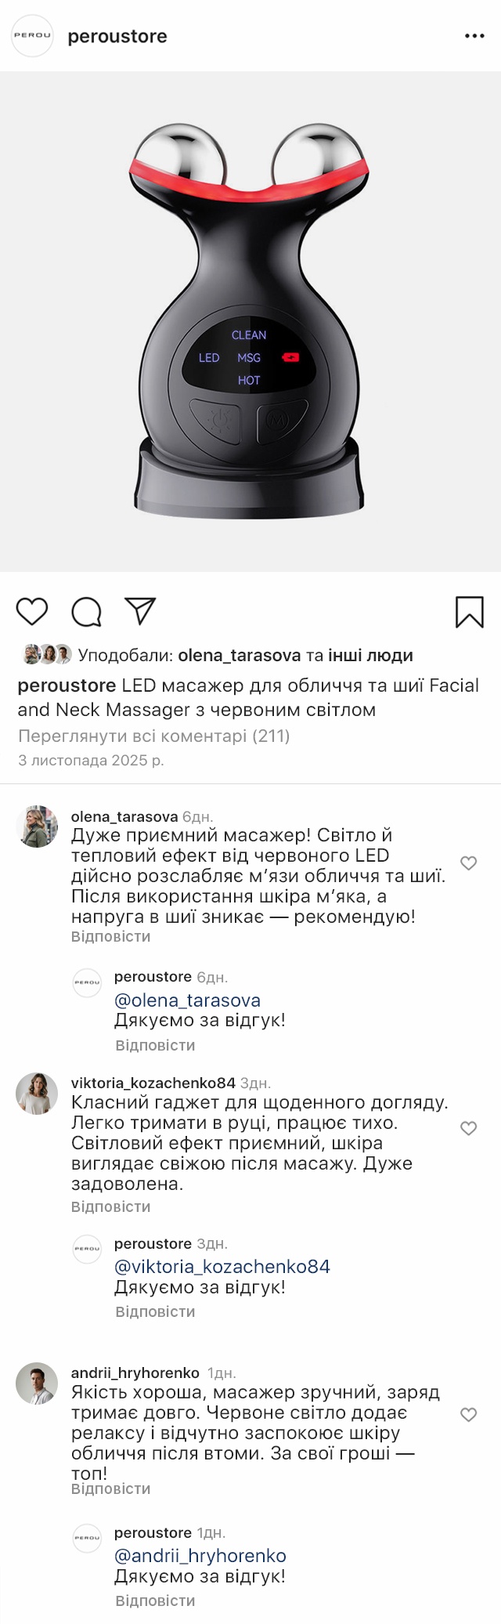Open the @andrii_hryhorenko mention link
Image resolution: width=501 pixels, height=1624 pixels.
pyautogui.click(x=200, y=1556)
